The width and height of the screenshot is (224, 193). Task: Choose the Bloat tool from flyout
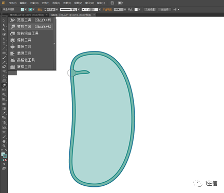tap(31, 47)
